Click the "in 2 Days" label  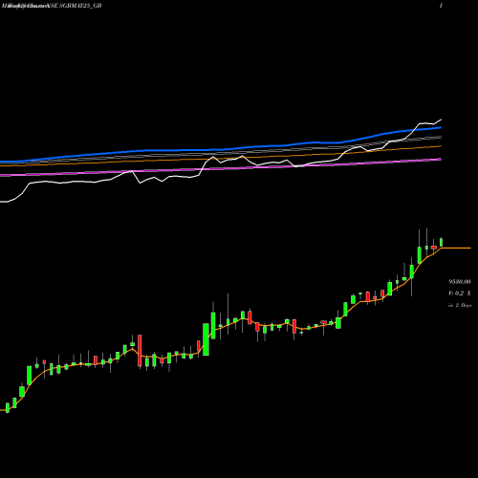460,305
